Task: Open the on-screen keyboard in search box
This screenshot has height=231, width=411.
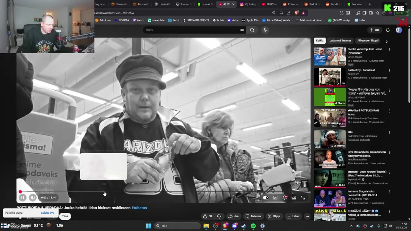Action: click(x=242, y=30)
